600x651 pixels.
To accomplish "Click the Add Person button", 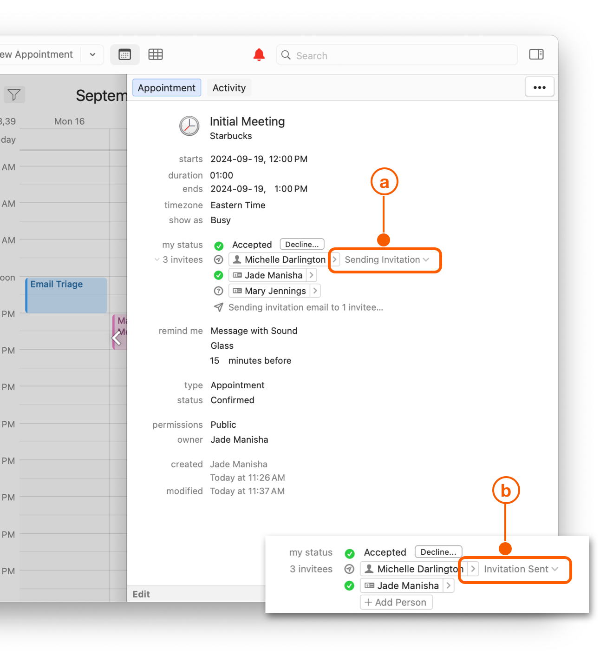I will (x=396, y=602).
